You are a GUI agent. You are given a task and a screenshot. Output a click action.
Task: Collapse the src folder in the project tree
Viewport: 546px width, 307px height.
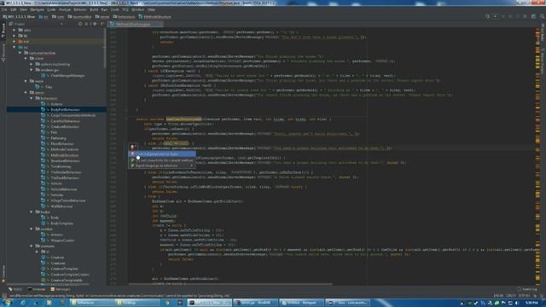click(15, 47)
